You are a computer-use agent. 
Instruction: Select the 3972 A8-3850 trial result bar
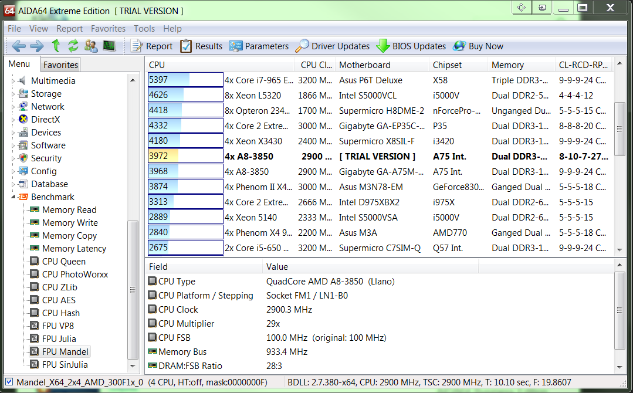pos(185,156)
